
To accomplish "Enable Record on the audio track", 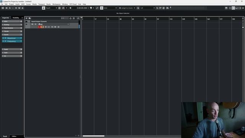I will pos(39,27).
